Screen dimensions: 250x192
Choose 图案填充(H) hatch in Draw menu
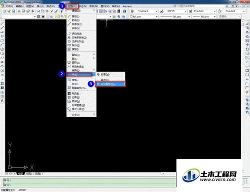tap(81, 88)
